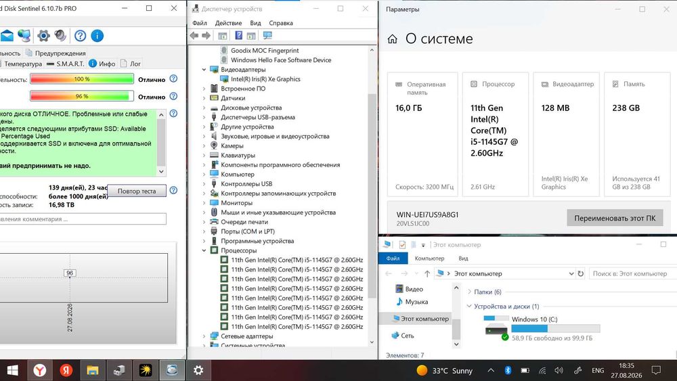Click the blue Файл tab in Explorer
The image size is (677, 381).
[x=393, y=258]
